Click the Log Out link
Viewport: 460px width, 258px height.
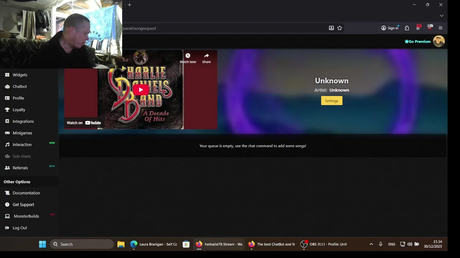click(x=20, y=228)
